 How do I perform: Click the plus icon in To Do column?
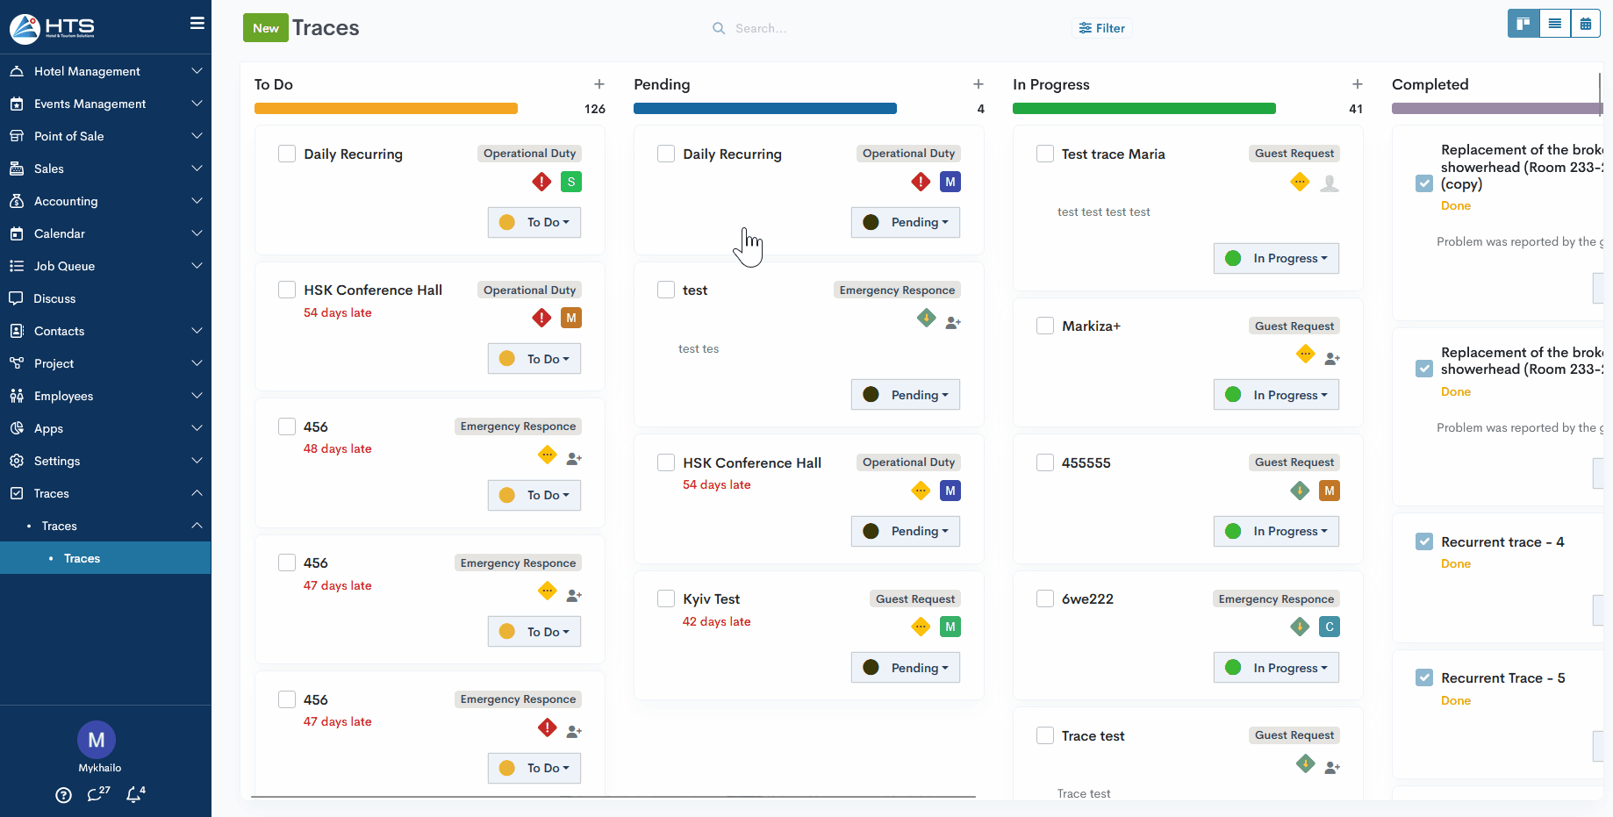[x=599, y=84]
